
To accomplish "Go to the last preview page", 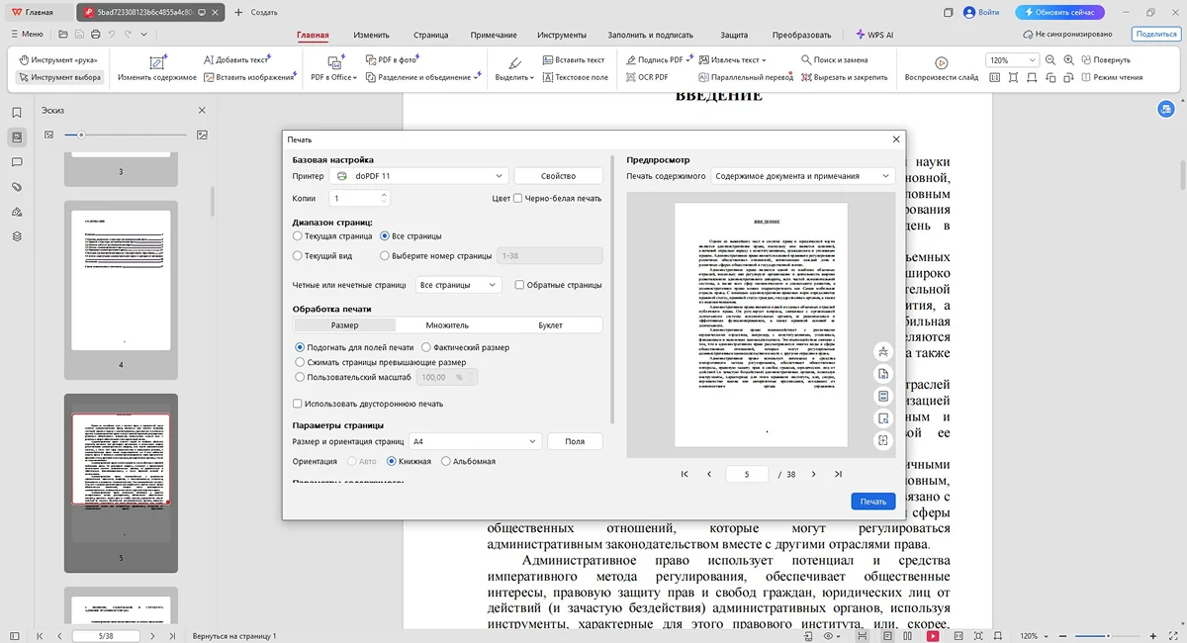I will coord(838,475).
